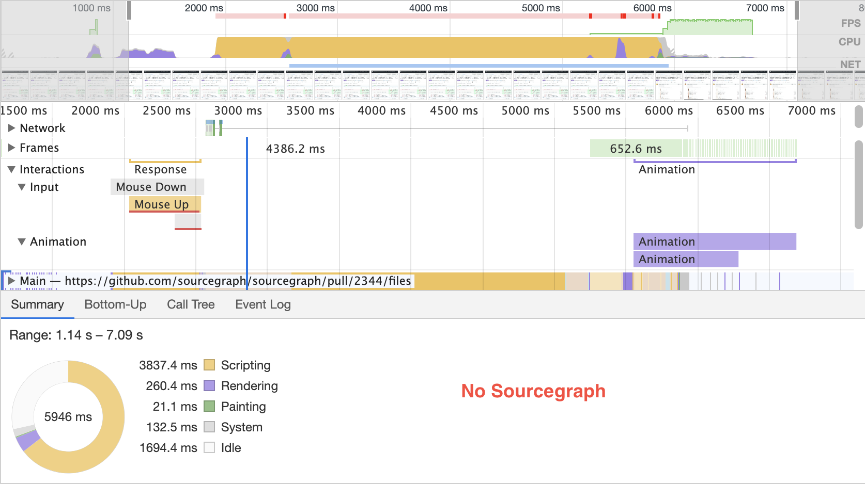
Task: Expand the Network track
Action: (x=11, y=128)
